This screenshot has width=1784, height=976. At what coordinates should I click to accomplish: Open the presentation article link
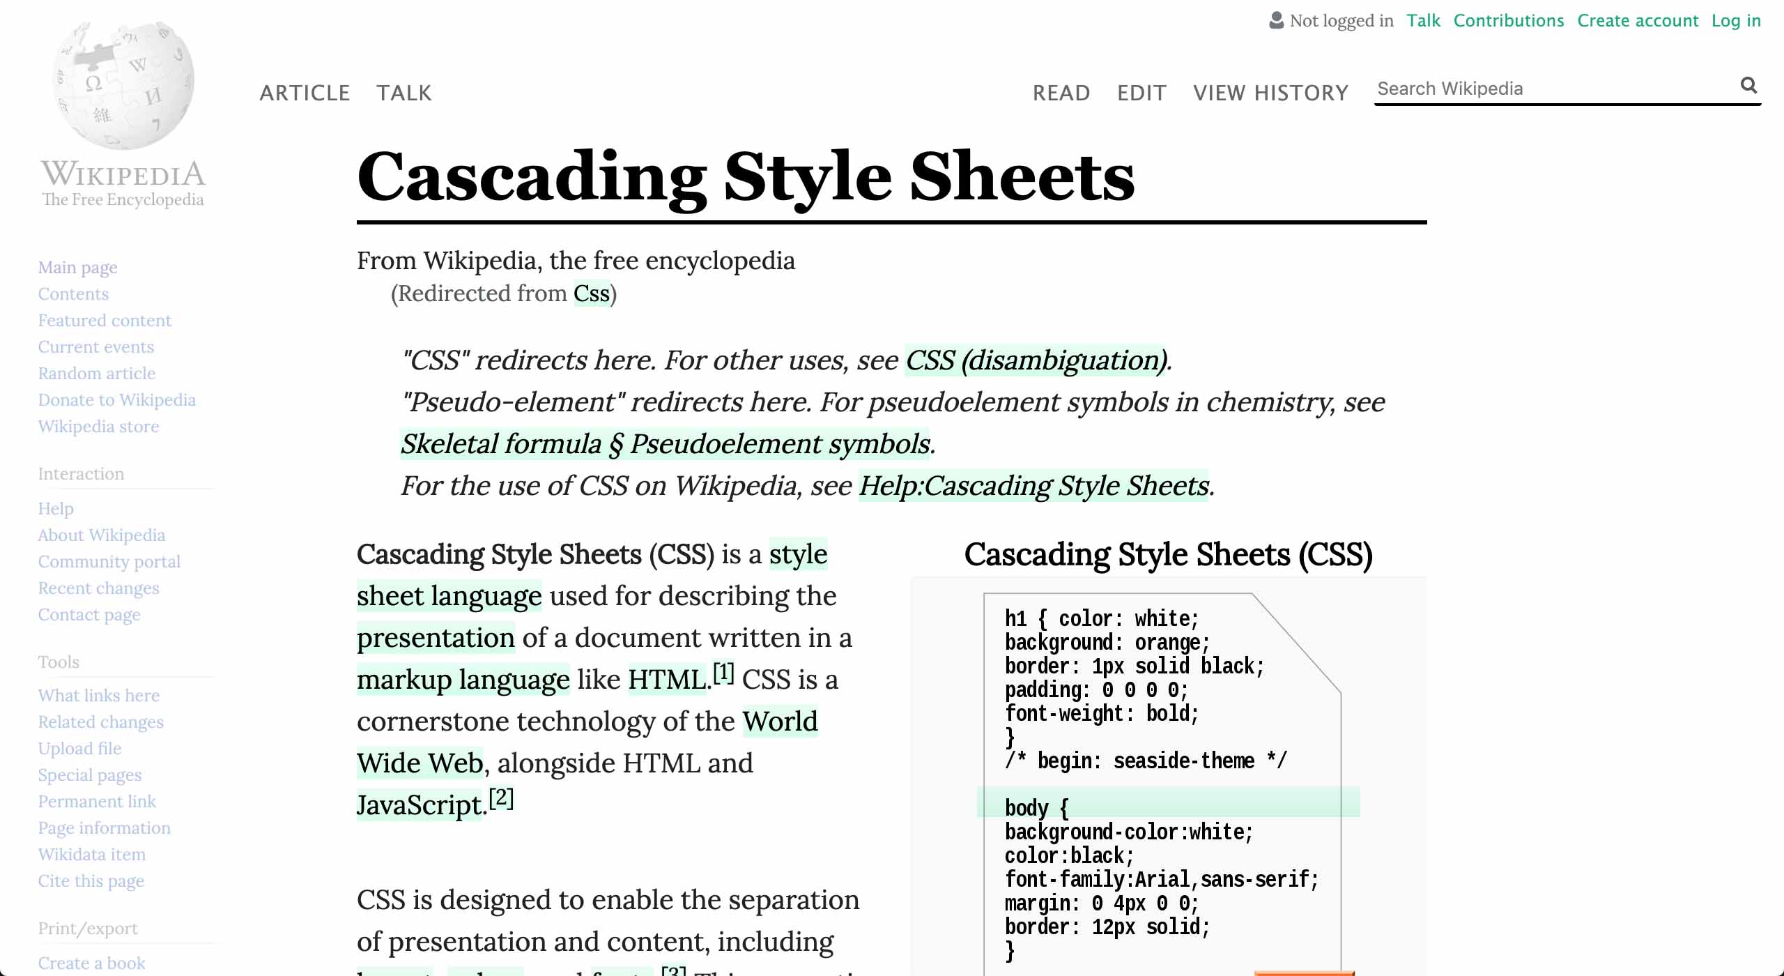pyautogui.click(x=436, y=638)
